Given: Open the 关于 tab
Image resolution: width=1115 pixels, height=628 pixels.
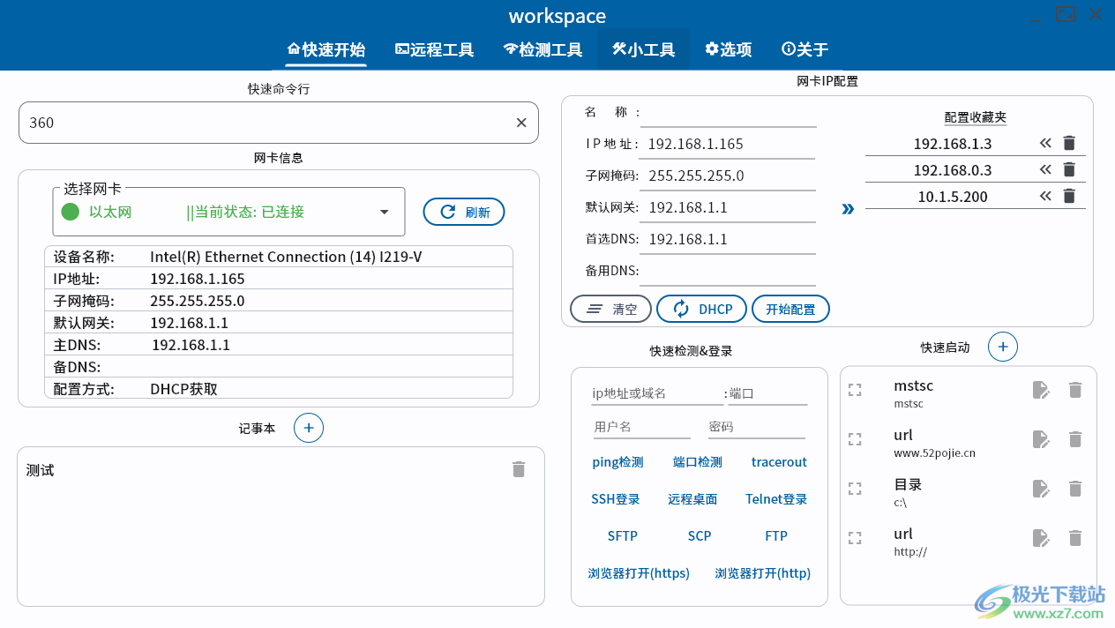Looking at the screenshot, I should pyautogui.click(x=805, y=49).
